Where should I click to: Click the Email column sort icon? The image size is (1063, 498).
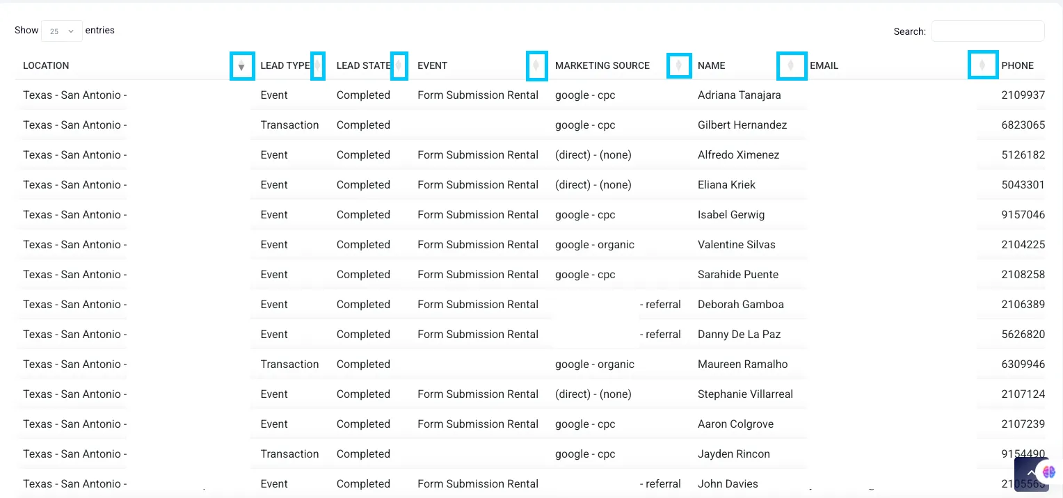983,65
